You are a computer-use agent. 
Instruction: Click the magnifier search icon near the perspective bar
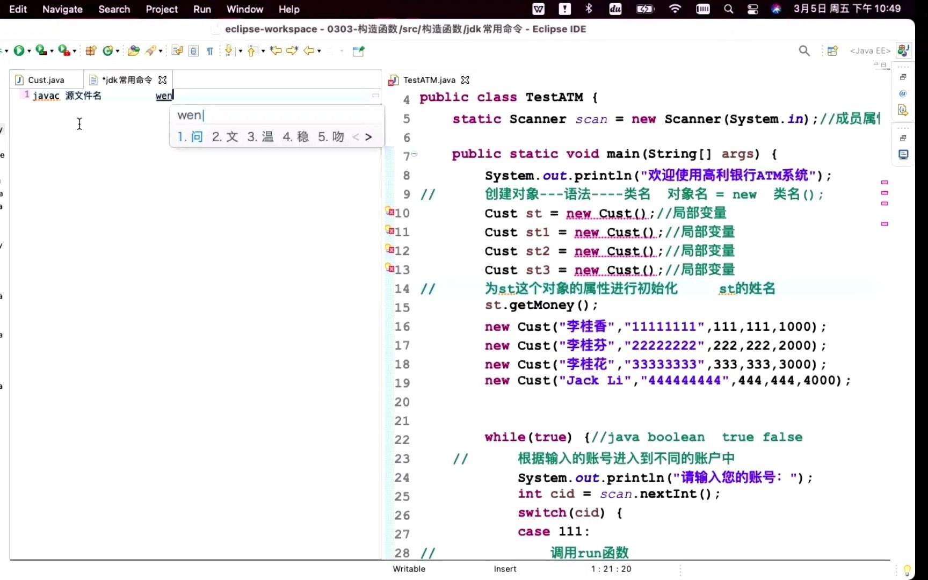804,51
